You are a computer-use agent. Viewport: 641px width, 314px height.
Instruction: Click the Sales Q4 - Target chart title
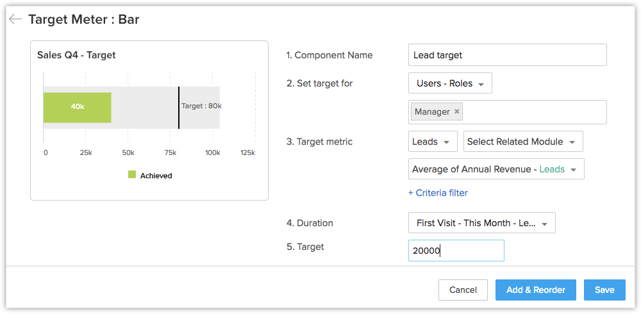click(76, 55)
